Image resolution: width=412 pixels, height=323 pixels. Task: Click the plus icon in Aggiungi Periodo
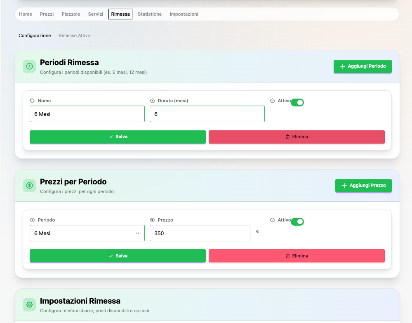pyautogui.click(x=342, y=66)
